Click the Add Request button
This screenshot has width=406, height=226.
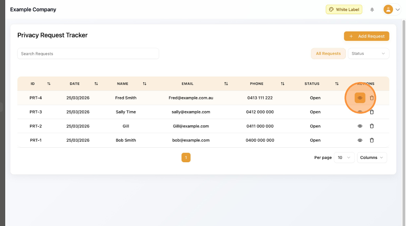pos(367,36)
